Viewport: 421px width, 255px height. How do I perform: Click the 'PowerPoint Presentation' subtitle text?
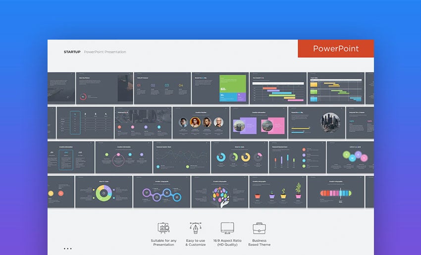(x=105, y=52)
